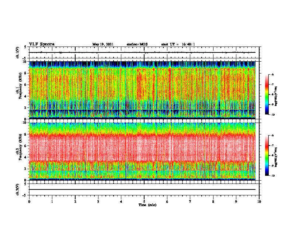Click the ch.1 color bar log(PSD) label
Image resolution: width=292 pixels, height=226 pixels.
[x=276, y=96]
